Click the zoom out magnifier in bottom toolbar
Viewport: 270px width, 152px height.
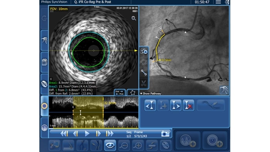click(x=124, y=145)
